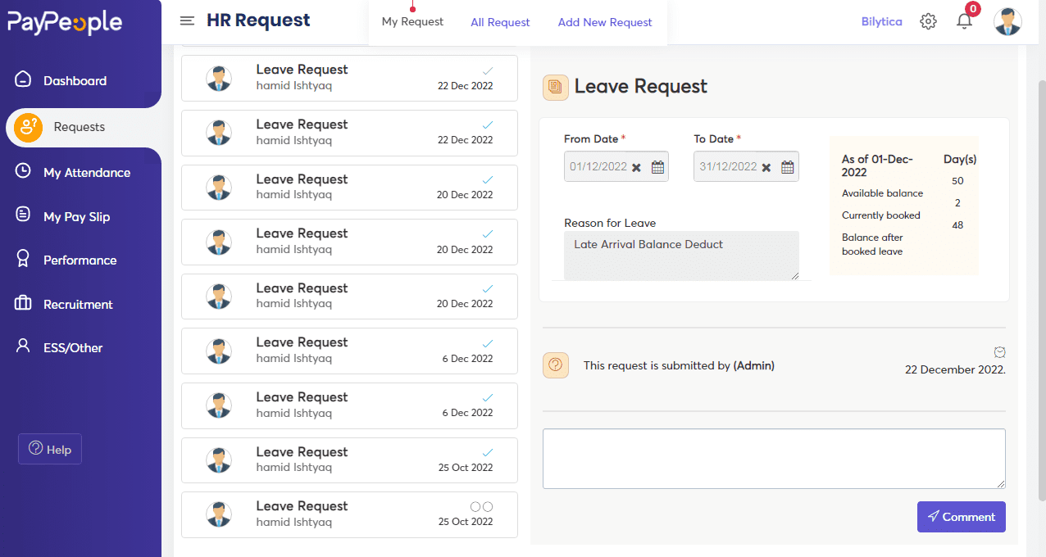Screen dimensions: 1046x557
Task: Clear the From Date with the x icon
Action: click(636, 167)
